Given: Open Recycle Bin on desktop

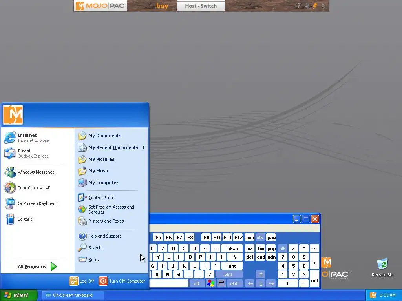Looking at the screenshot, I should click(382, 267).
